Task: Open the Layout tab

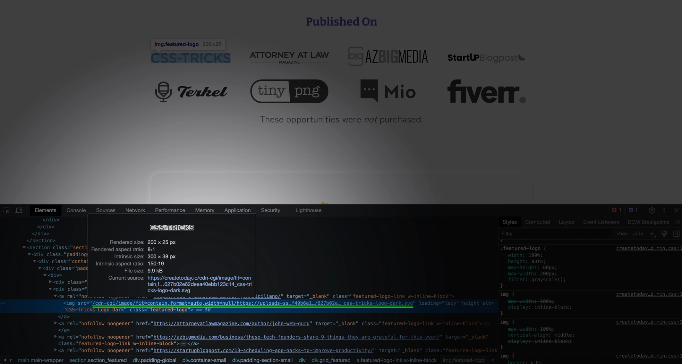Action: (567, 222)
